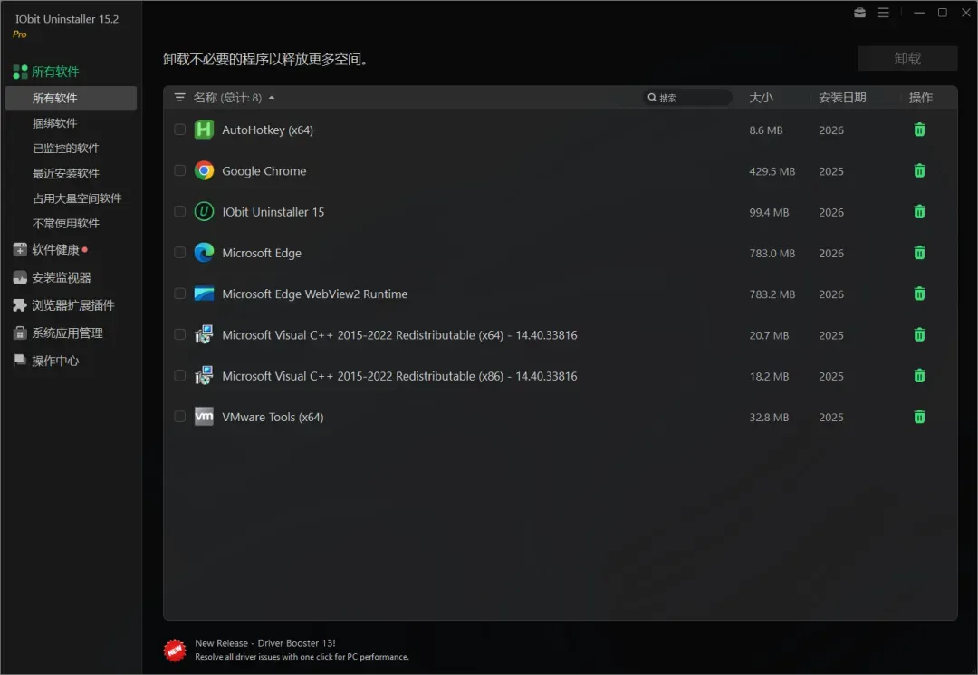Open 已监控的软件 in sidebar
This screenshot has height=675, width=978.
[x=66, y=148]
